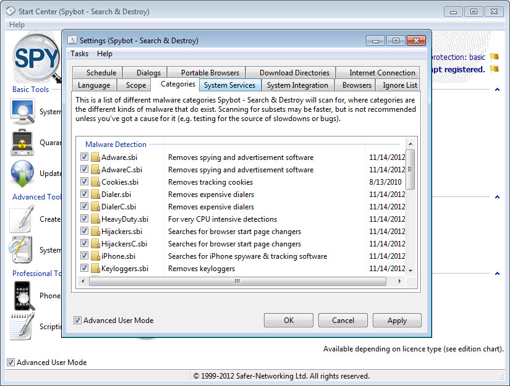The image size is (510, 386).
Task: Open the Scripting notepad icon
Action: [x=22, y=326]
